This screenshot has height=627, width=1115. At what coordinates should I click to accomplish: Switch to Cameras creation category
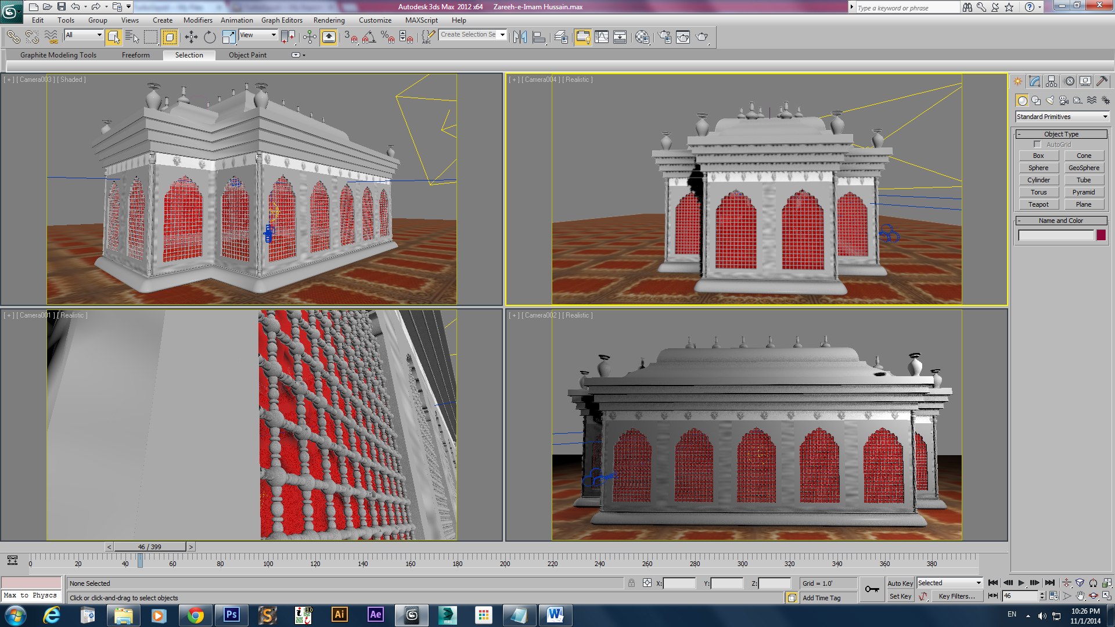[x=1064, y=100]
